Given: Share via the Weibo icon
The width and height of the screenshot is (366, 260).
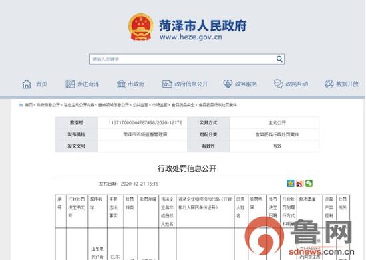Looking at the screenshot, I should click(x=300, y=184).
